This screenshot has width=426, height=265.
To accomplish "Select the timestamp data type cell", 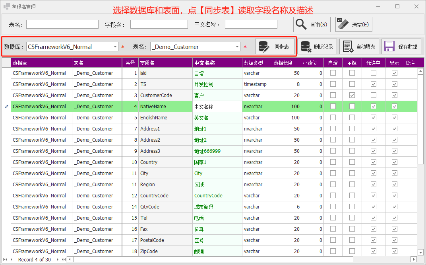I will tap(257, 84).
